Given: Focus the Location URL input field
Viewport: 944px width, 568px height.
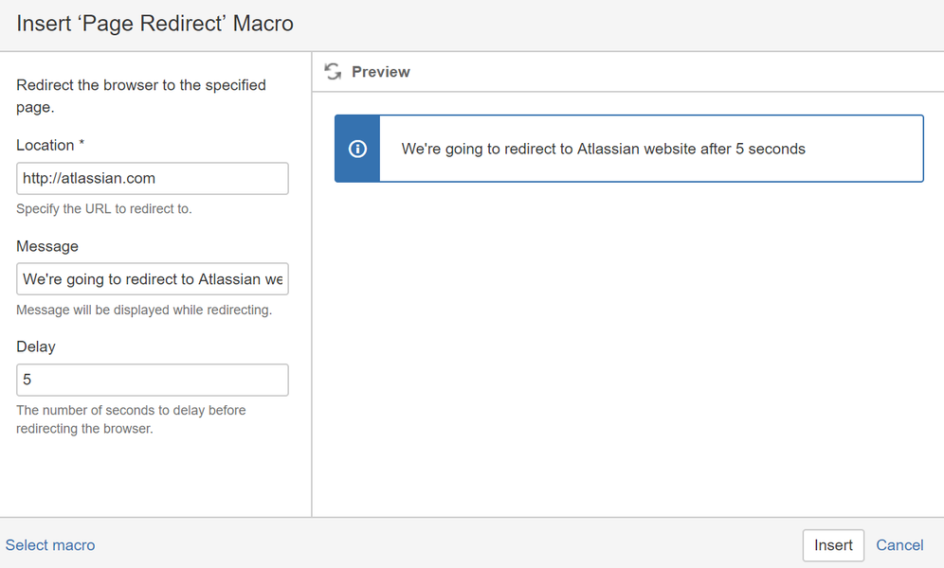Looking at the screenshot, I should pos(153,179).
